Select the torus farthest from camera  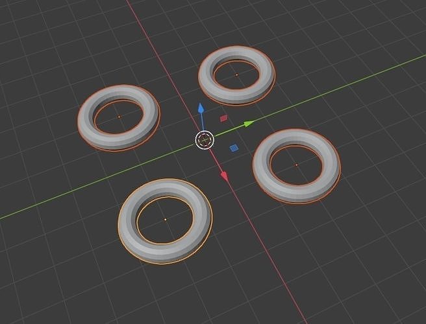click(236, 75)
